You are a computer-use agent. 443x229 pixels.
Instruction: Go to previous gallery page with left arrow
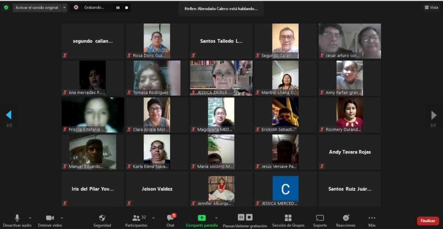8,115
